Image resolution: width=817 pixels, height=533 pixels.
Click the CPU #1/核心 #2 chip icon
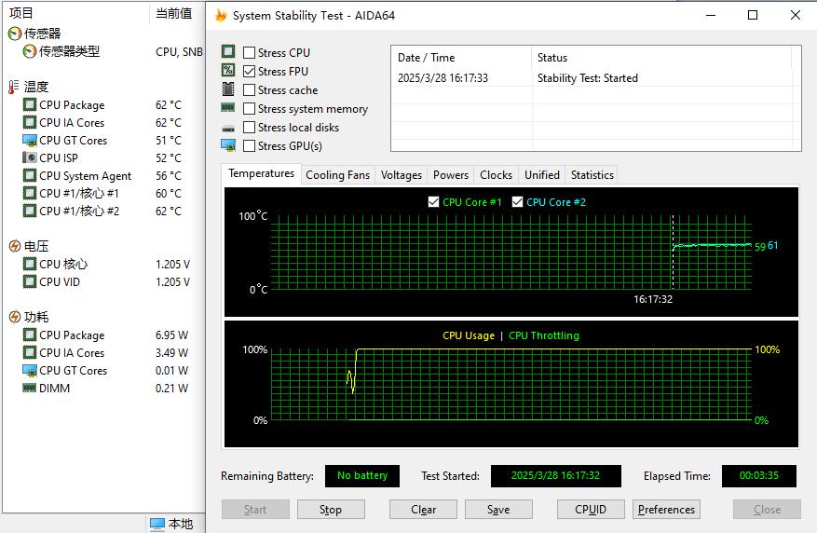[x=30, y=211]
